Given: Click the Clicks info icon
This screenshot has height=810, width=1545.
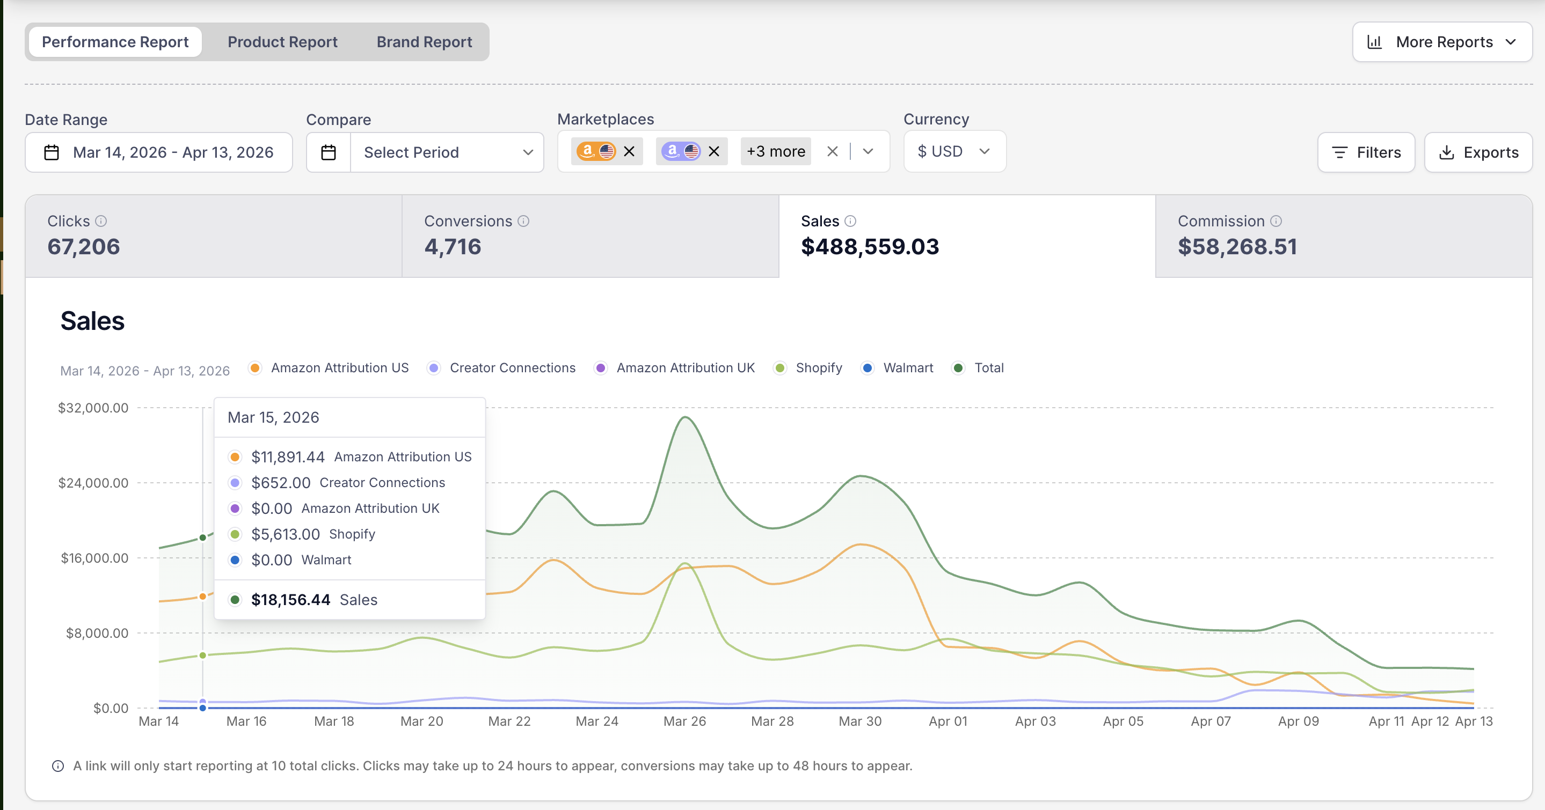Looking at the screenshot, I should pyautogui.click(x=101, y=221).
